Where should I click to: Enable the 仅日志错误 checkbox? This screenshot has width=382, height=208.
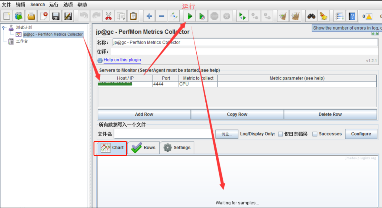coord(280,134)
